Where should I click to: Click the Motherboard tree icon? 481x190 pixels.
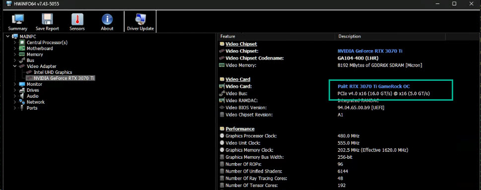pyautogui.click(x=22, y=49)
